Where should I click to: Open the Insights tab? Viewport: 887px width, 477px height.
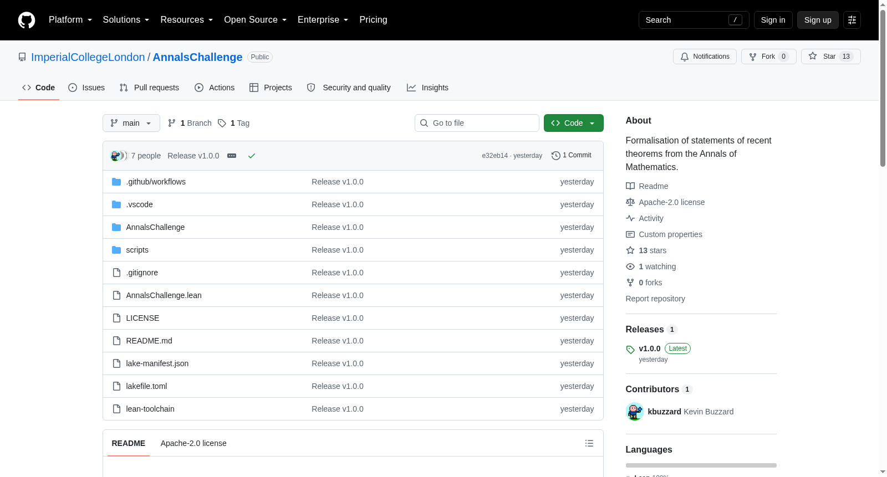(427, 88)
